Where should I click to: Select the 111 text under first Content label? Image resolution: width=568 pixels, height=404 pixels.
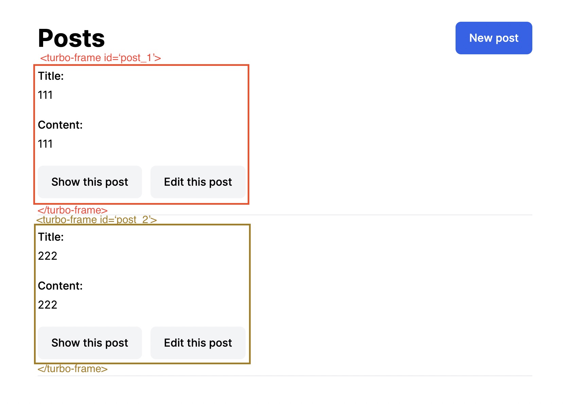pos(45,144)
